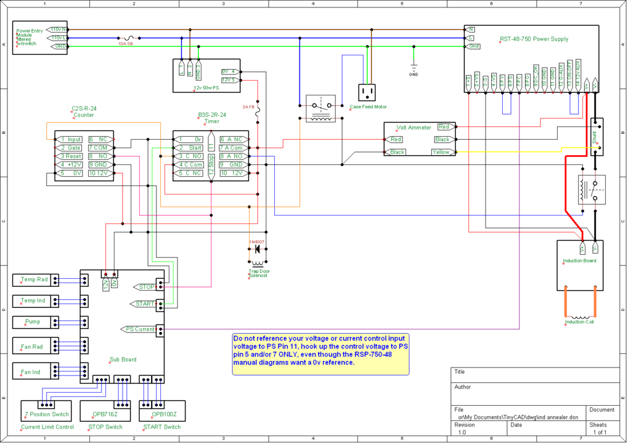
Task: Select the relay symbol beside Case Feed Motor
Action: (320, 108)
